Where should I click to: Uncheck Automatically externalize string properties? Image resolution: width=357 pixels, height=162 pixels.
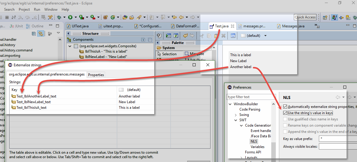(285, 107)
